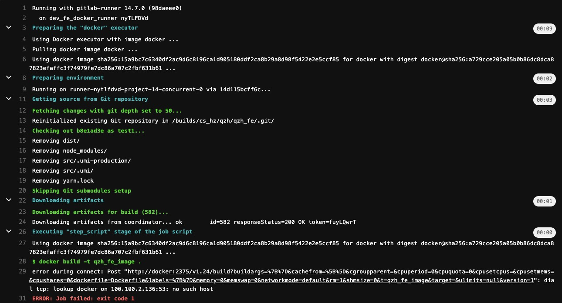Viewport: 562px width, 303px height.
Task: Collapse the Getting source from Git repository chevron
Action: (8, 99)
